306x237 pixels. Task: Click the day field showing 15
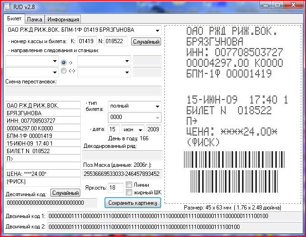pos(114,129)
